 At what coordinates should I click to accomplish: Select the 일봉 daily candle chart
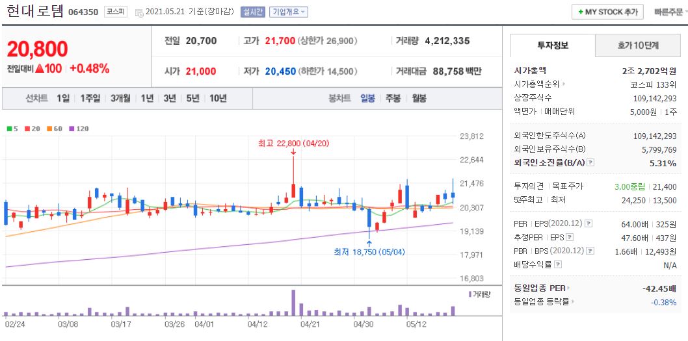click(x=367, y=99)
